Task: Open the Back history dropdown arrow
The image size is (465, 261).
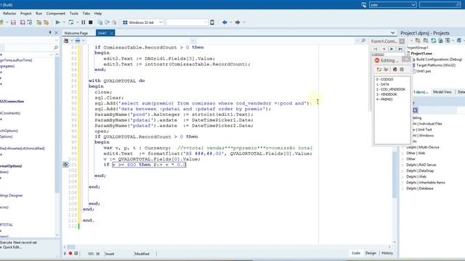Action: (x=231, y=22)
